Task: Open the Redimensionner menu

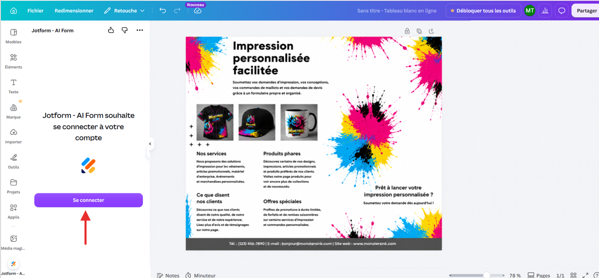Action: click(74, 10)
